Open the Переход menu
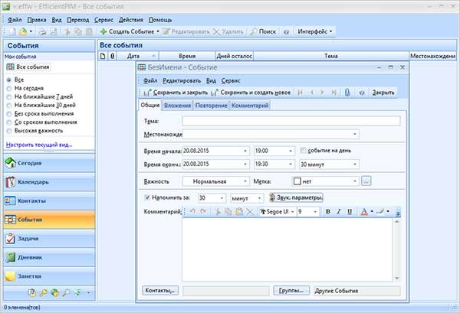The height and width of the screenshot is (313, 460). pyautogui.click(x=77, y=20)
